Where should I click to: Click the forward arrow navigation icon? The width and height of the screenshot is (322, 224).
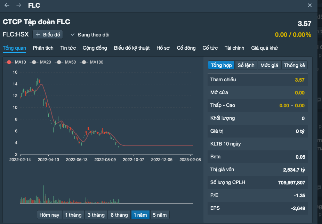tap(19, 5)
